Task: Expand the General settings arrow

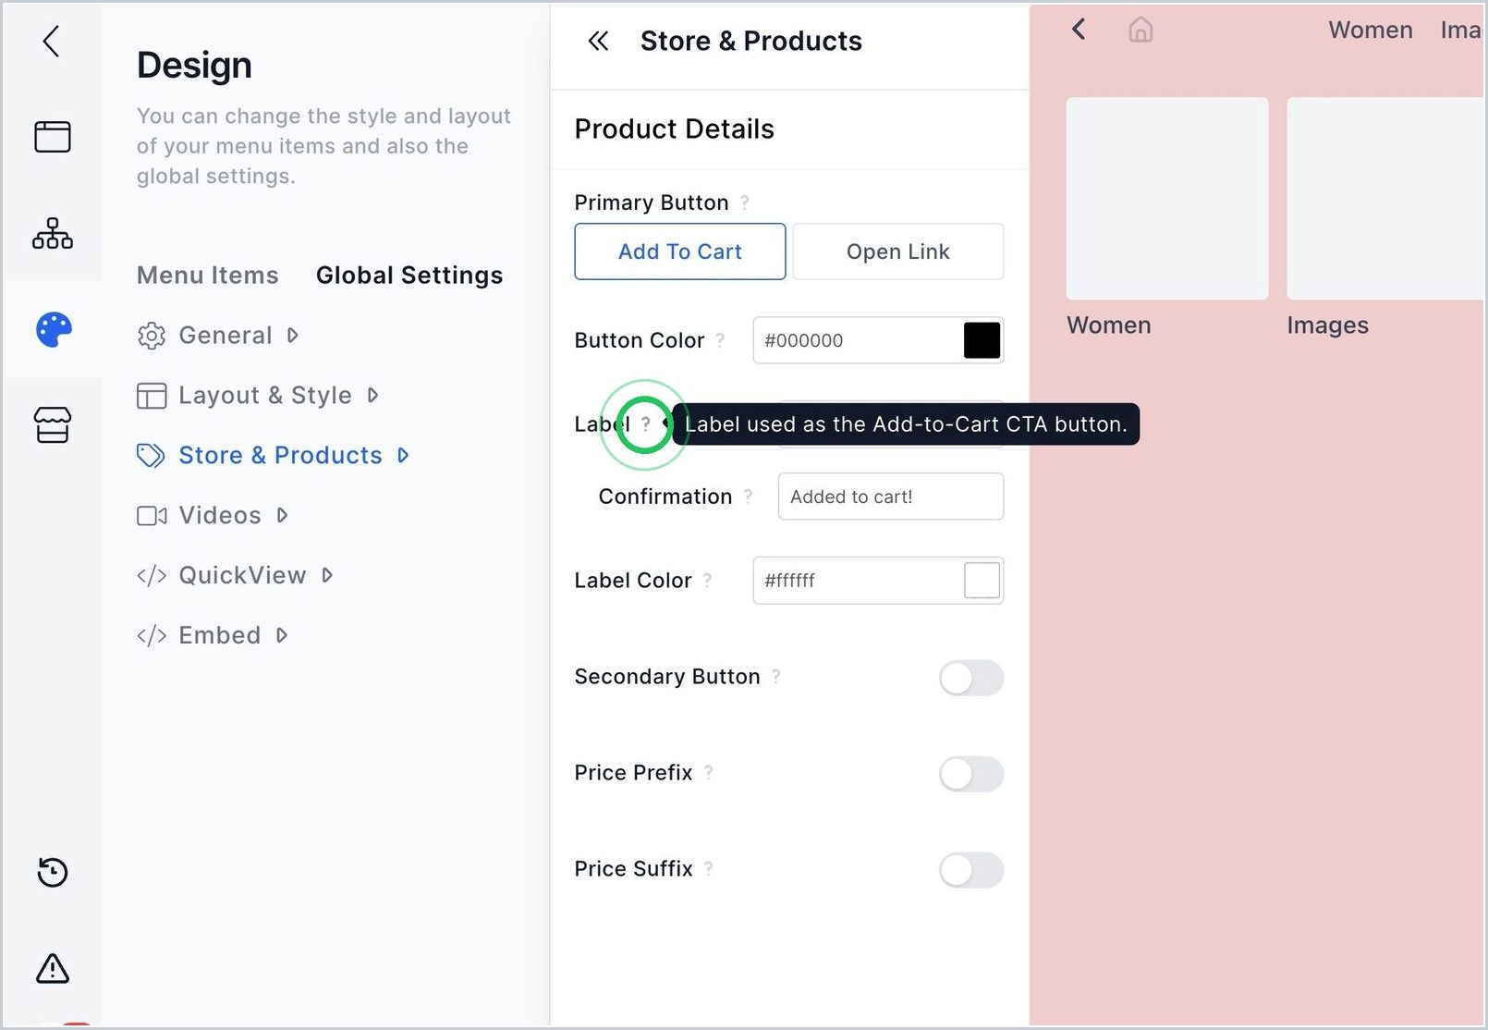Action: coord(292,336)
